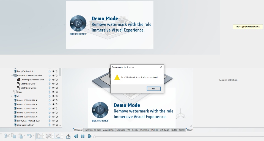Open the Rendu tab
This screenshot has height=141, width=264.
(x=135, y=130)
